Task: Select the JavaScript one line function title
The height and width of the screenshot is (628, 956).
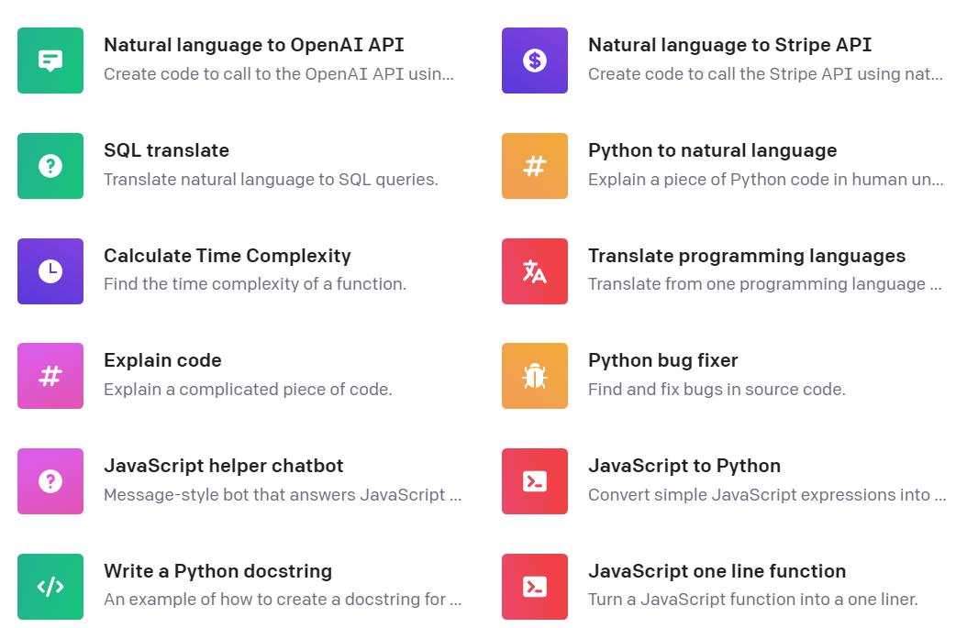Action: (717, 571)
